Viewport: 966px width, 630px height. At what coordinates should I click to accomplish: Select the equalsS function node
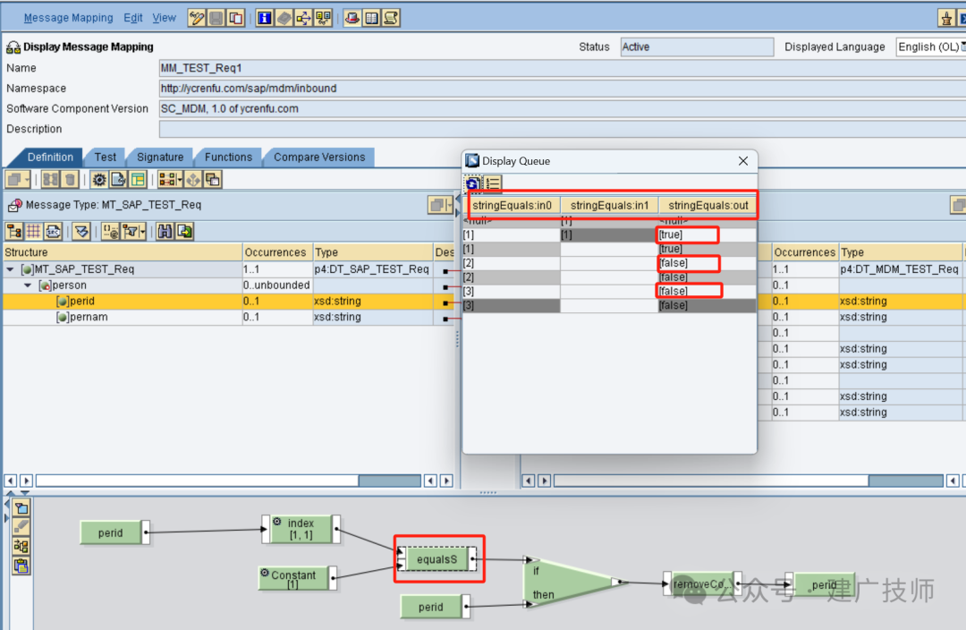(436, 559)
